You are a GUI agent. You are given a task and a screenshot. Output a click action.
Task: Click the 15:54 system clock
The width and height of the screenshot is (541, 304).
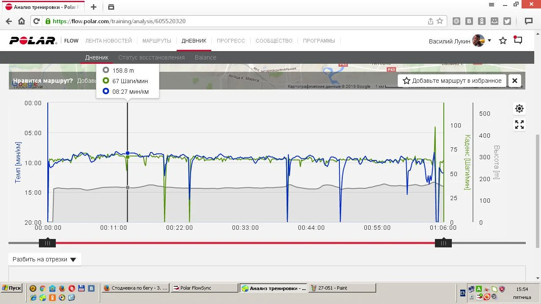point(522,289)
